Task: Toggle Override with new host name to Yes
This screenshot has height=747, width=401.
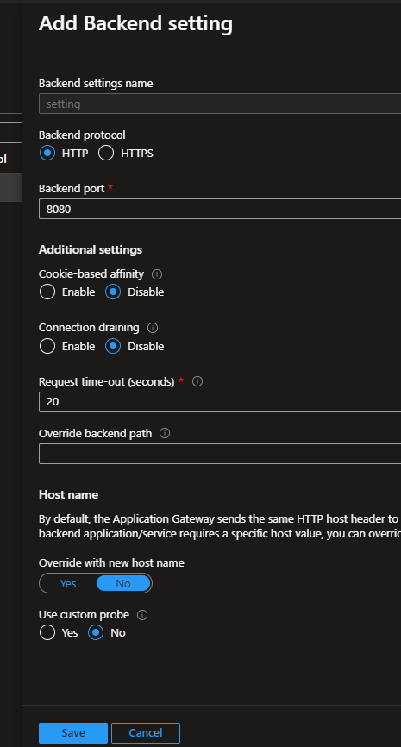Action: click(68, 584)
